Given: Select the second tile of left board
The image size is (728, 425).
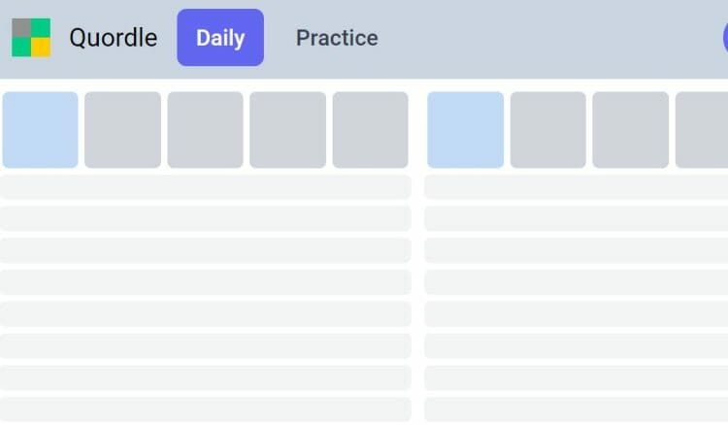Looking at the screenshot, I should click(122, 130).
